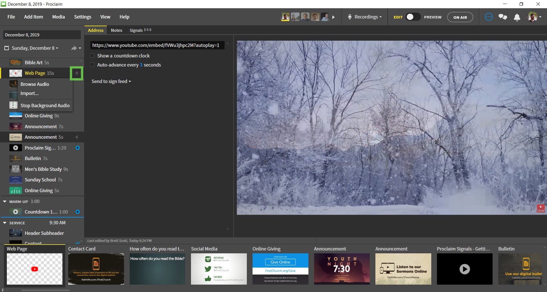Toggle Edit/Preview switch
The width and height of the screenshot is (547, 292).
pyautogui.click(x=413, y=17)
